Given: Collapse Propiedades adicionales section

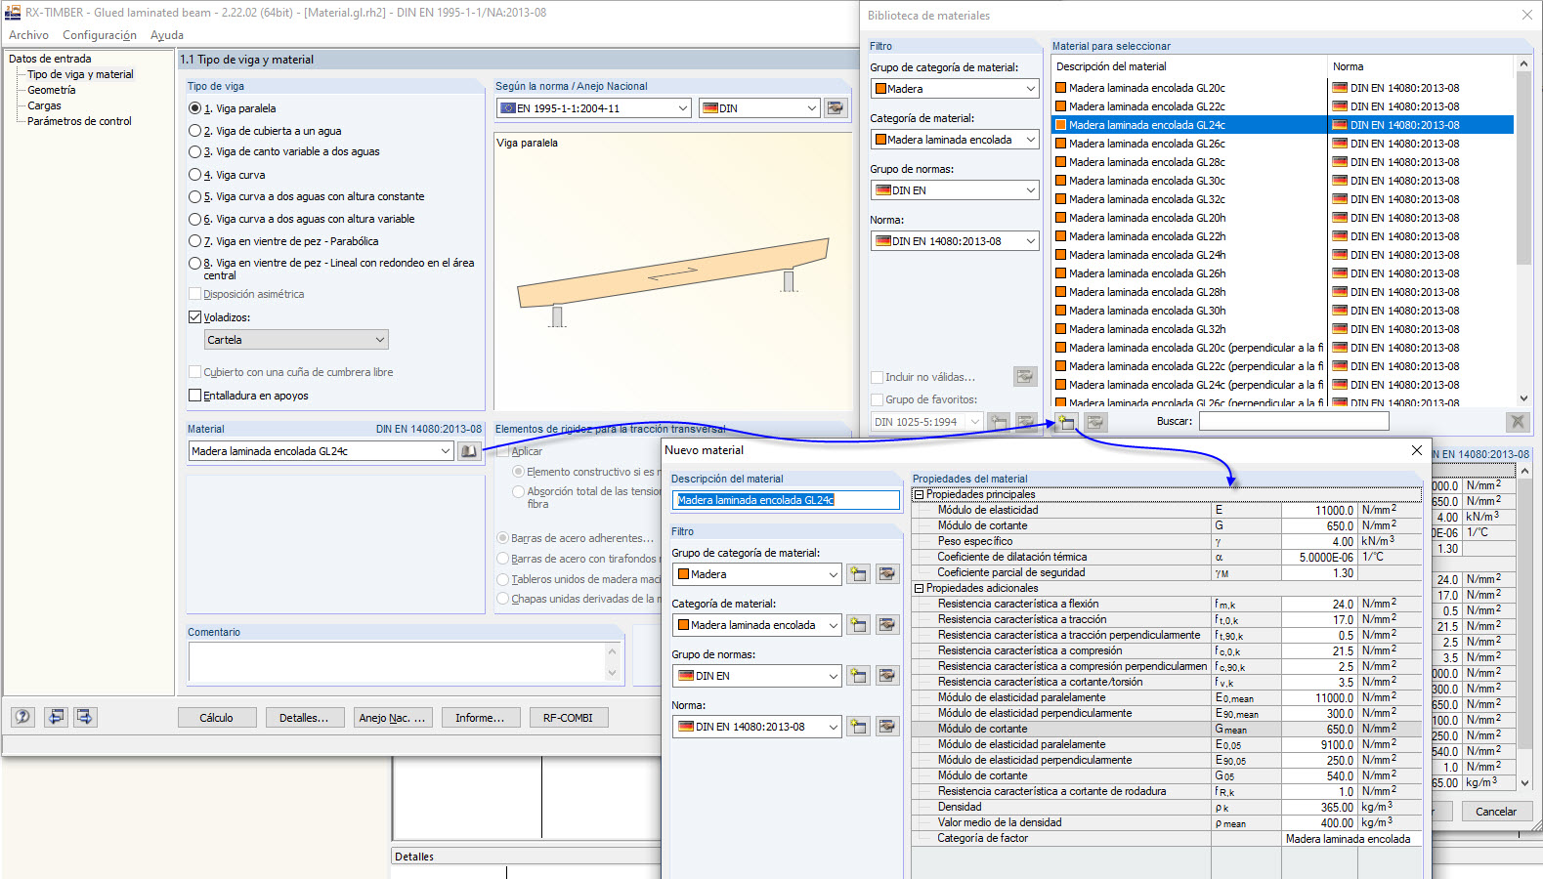Looking at the screenshot, I should pyautogui.click(x=919, y=589).
